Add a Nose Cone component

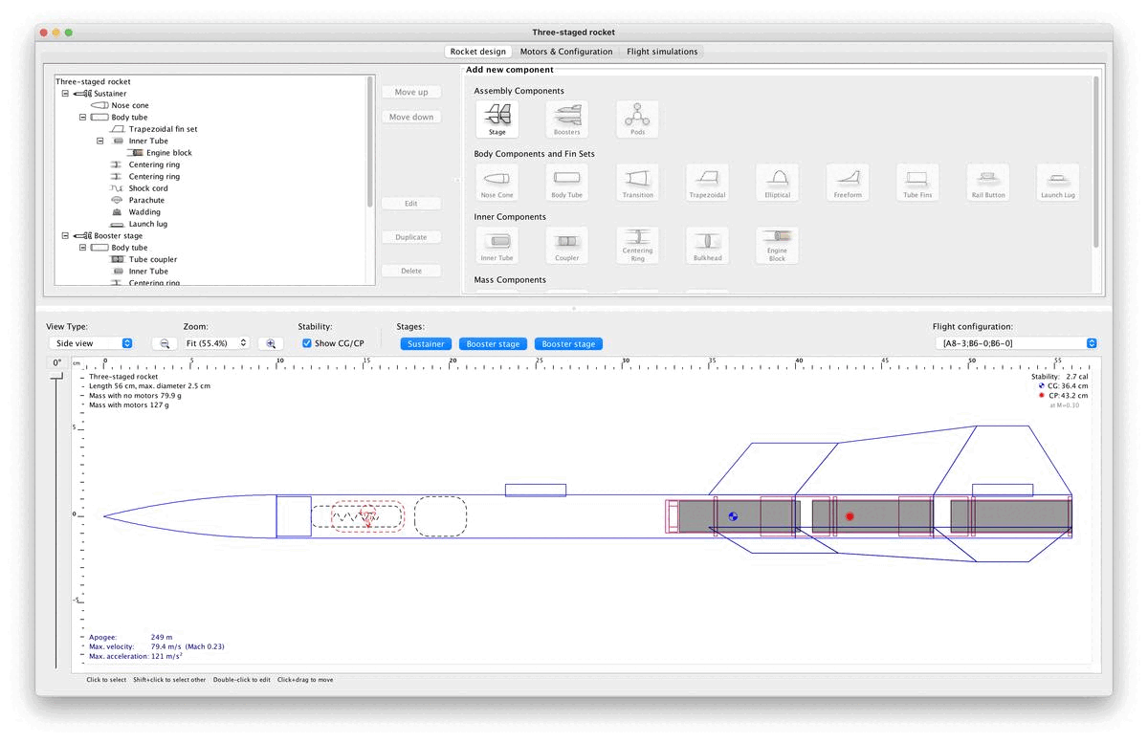point(497,182)
